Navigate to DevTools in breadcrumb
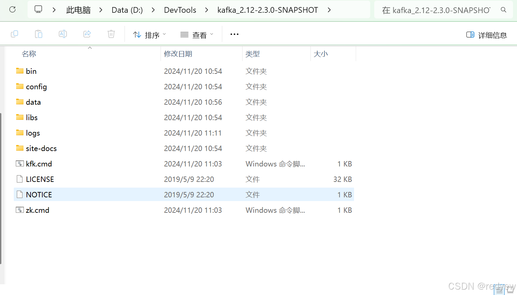The image size is (517, 295). pyautogui.click(x=180, y=10)
